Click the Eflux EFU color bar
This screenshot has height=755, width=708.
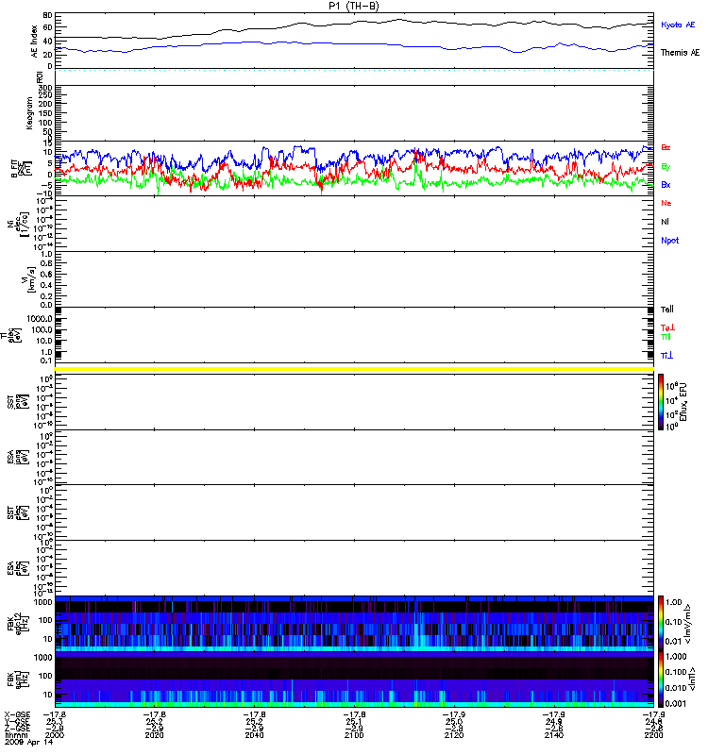(660, 402)
